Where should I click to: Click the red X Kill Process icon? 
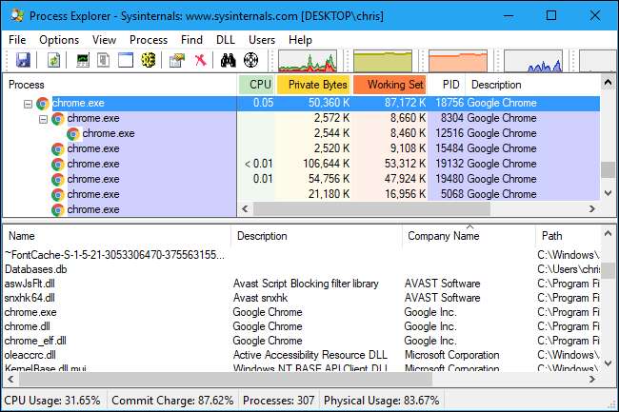[x=200, y=60]
